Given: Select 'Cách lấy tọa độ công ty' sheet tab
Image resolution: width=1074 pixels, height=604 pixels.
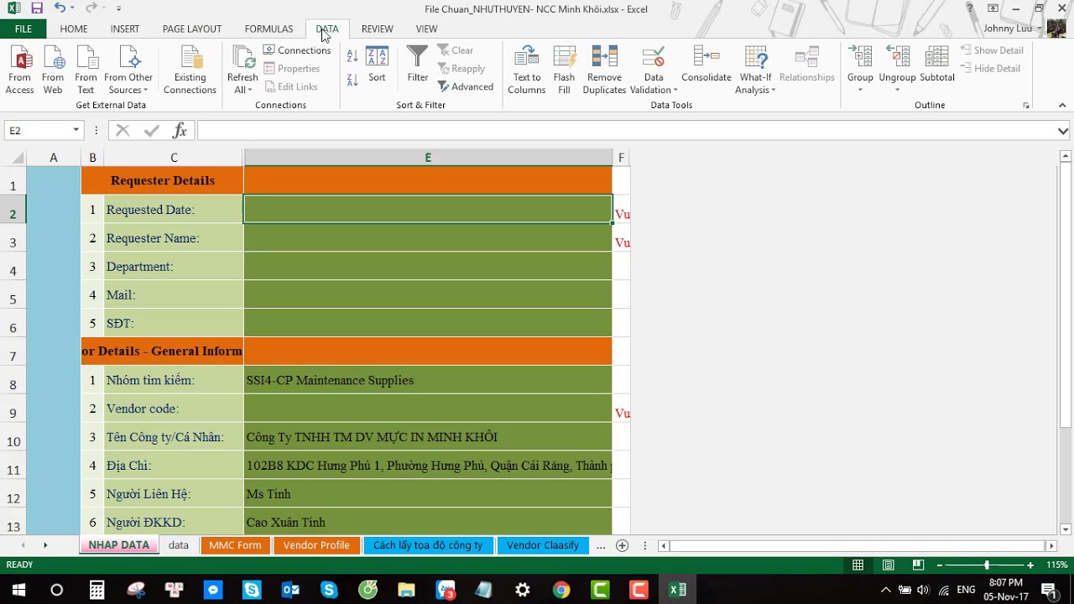Looking at the screenshot, I should click(x=428, y=545).
